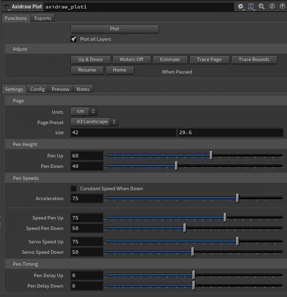Screen dimensions: 287x297
Task: Click the Acceleration slider handle
Action: (x=237, y=198)
